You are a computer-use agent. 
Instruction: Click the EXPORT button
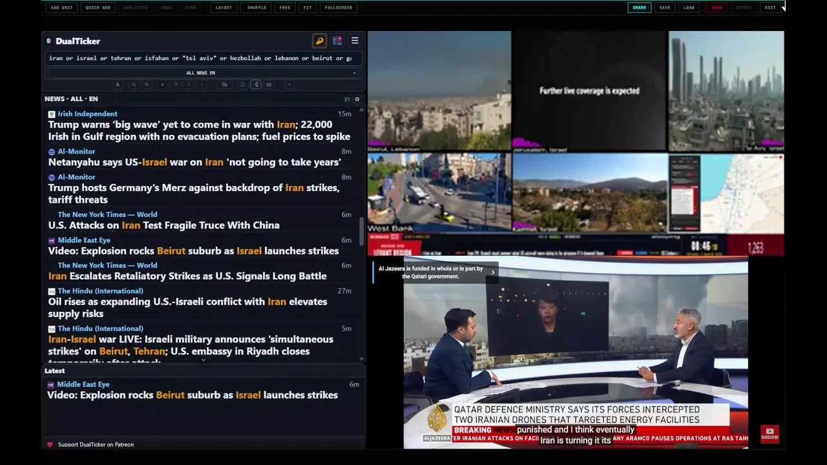point(744,8)
